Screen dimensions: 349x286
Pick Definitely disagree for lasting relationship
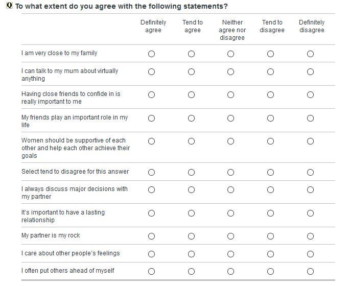click(x=310, y=213)
